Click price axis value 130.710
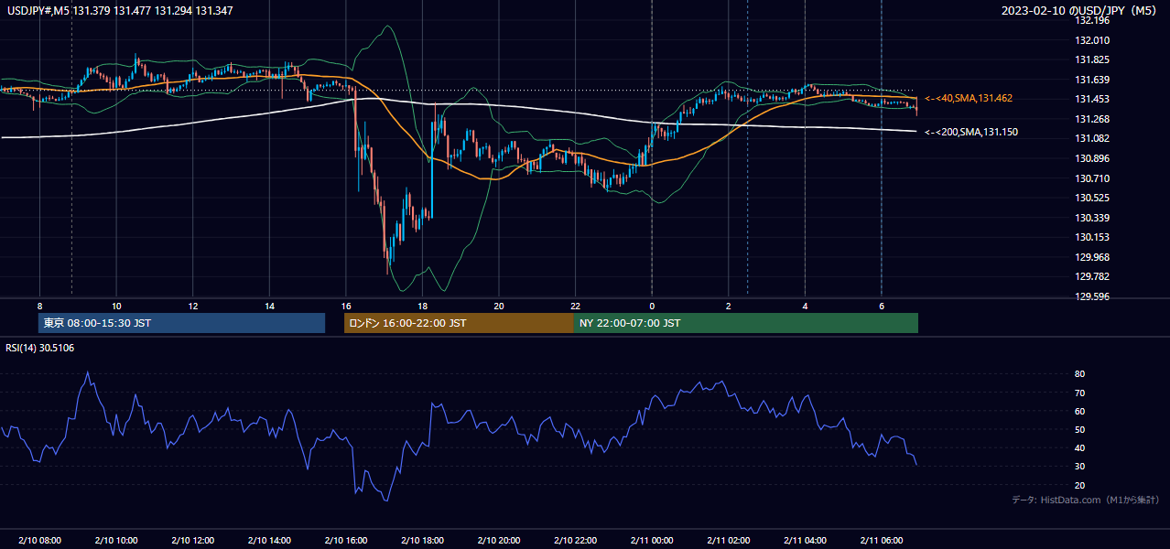 pos(1092,178)
